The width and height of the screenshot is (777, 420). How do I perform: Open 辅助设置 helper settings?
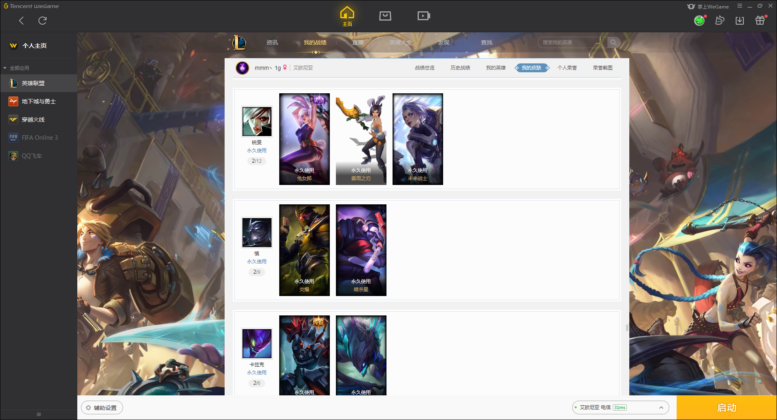click(102, 408)
